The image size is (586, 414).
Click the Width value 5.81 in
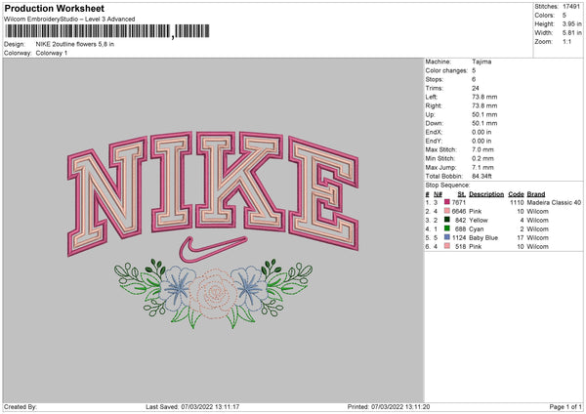pos(572,33)
